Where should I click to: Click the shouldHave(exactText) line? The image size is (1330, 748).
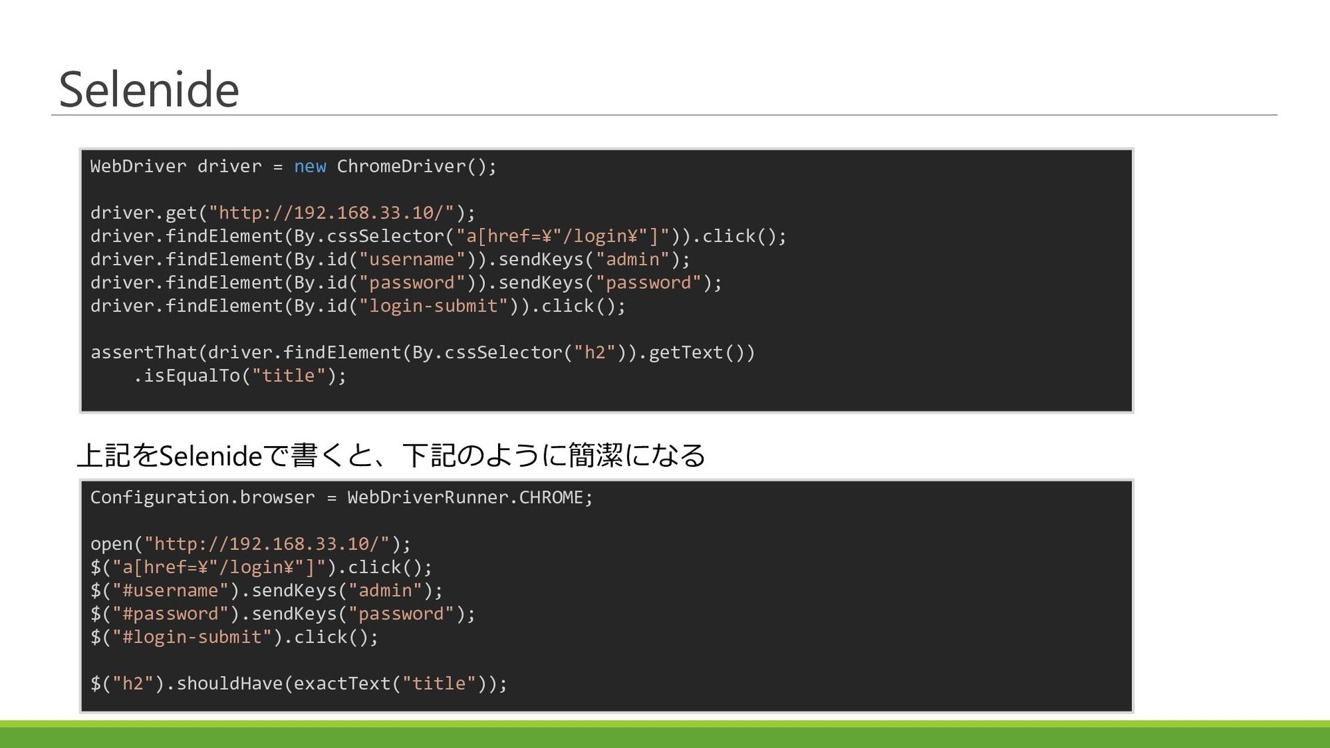point(299,684)
